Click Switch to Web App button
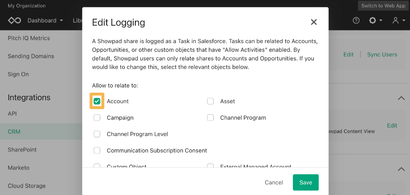 point(383,6)
